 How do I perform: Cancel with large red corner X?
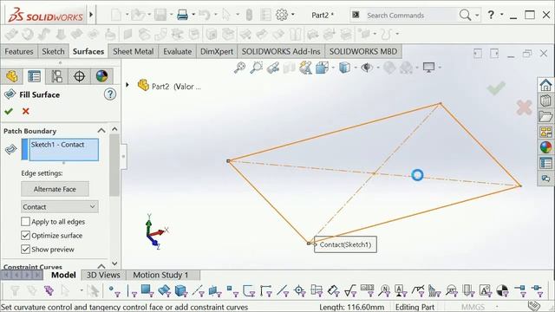(x=524, y=107)
